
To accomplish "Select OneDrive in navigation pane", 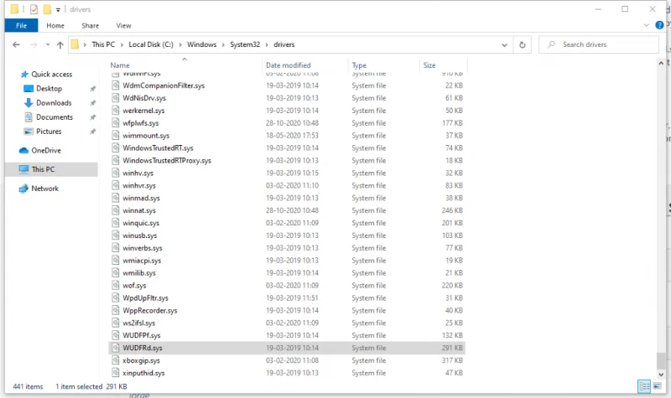I will (46, 151).
